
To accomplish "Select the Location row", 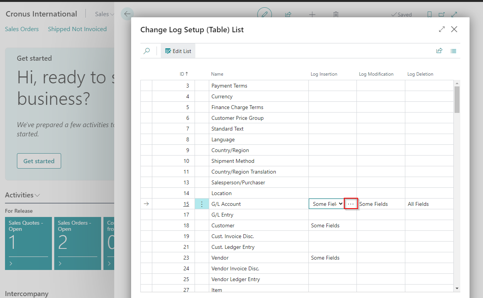I will [x=297, y=193].
